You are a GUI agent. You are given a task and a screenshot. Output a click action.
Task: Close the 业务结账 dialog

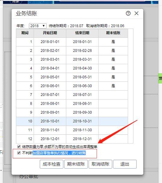(x=136, y=13)
